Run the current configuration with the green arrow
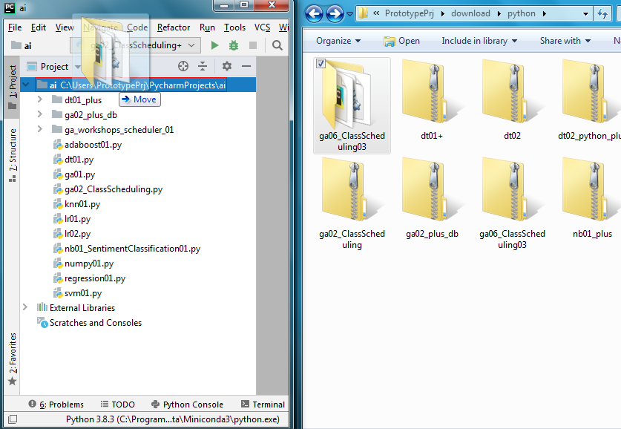The image size is (621, 429). pos(214,45)
